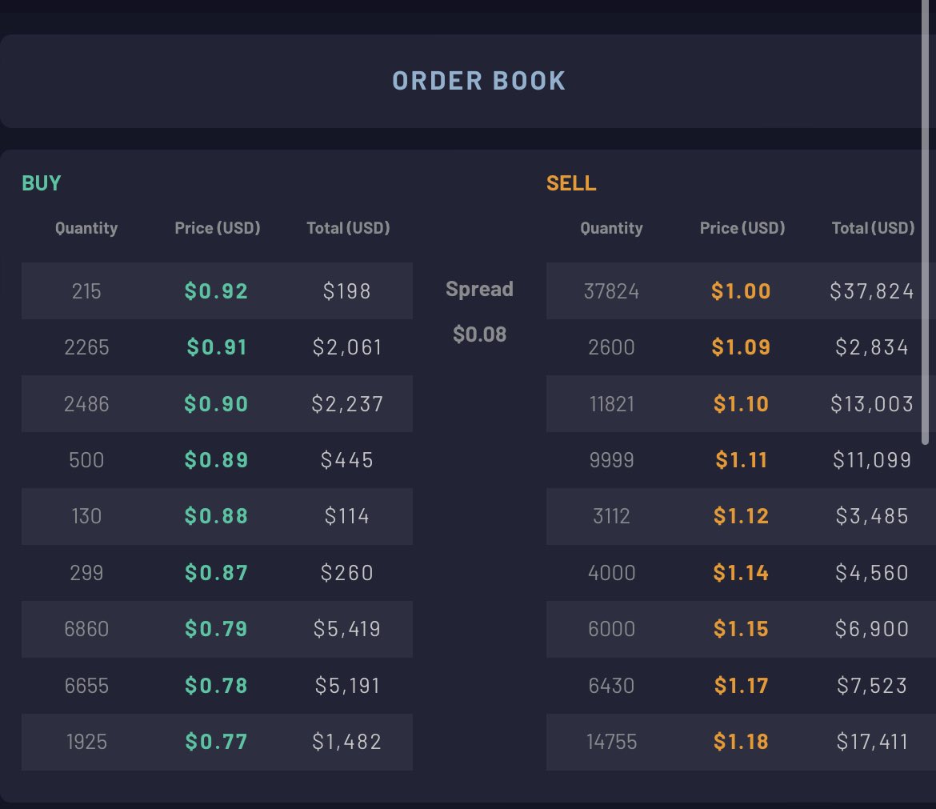Click buy total $198

click(347, 290)
